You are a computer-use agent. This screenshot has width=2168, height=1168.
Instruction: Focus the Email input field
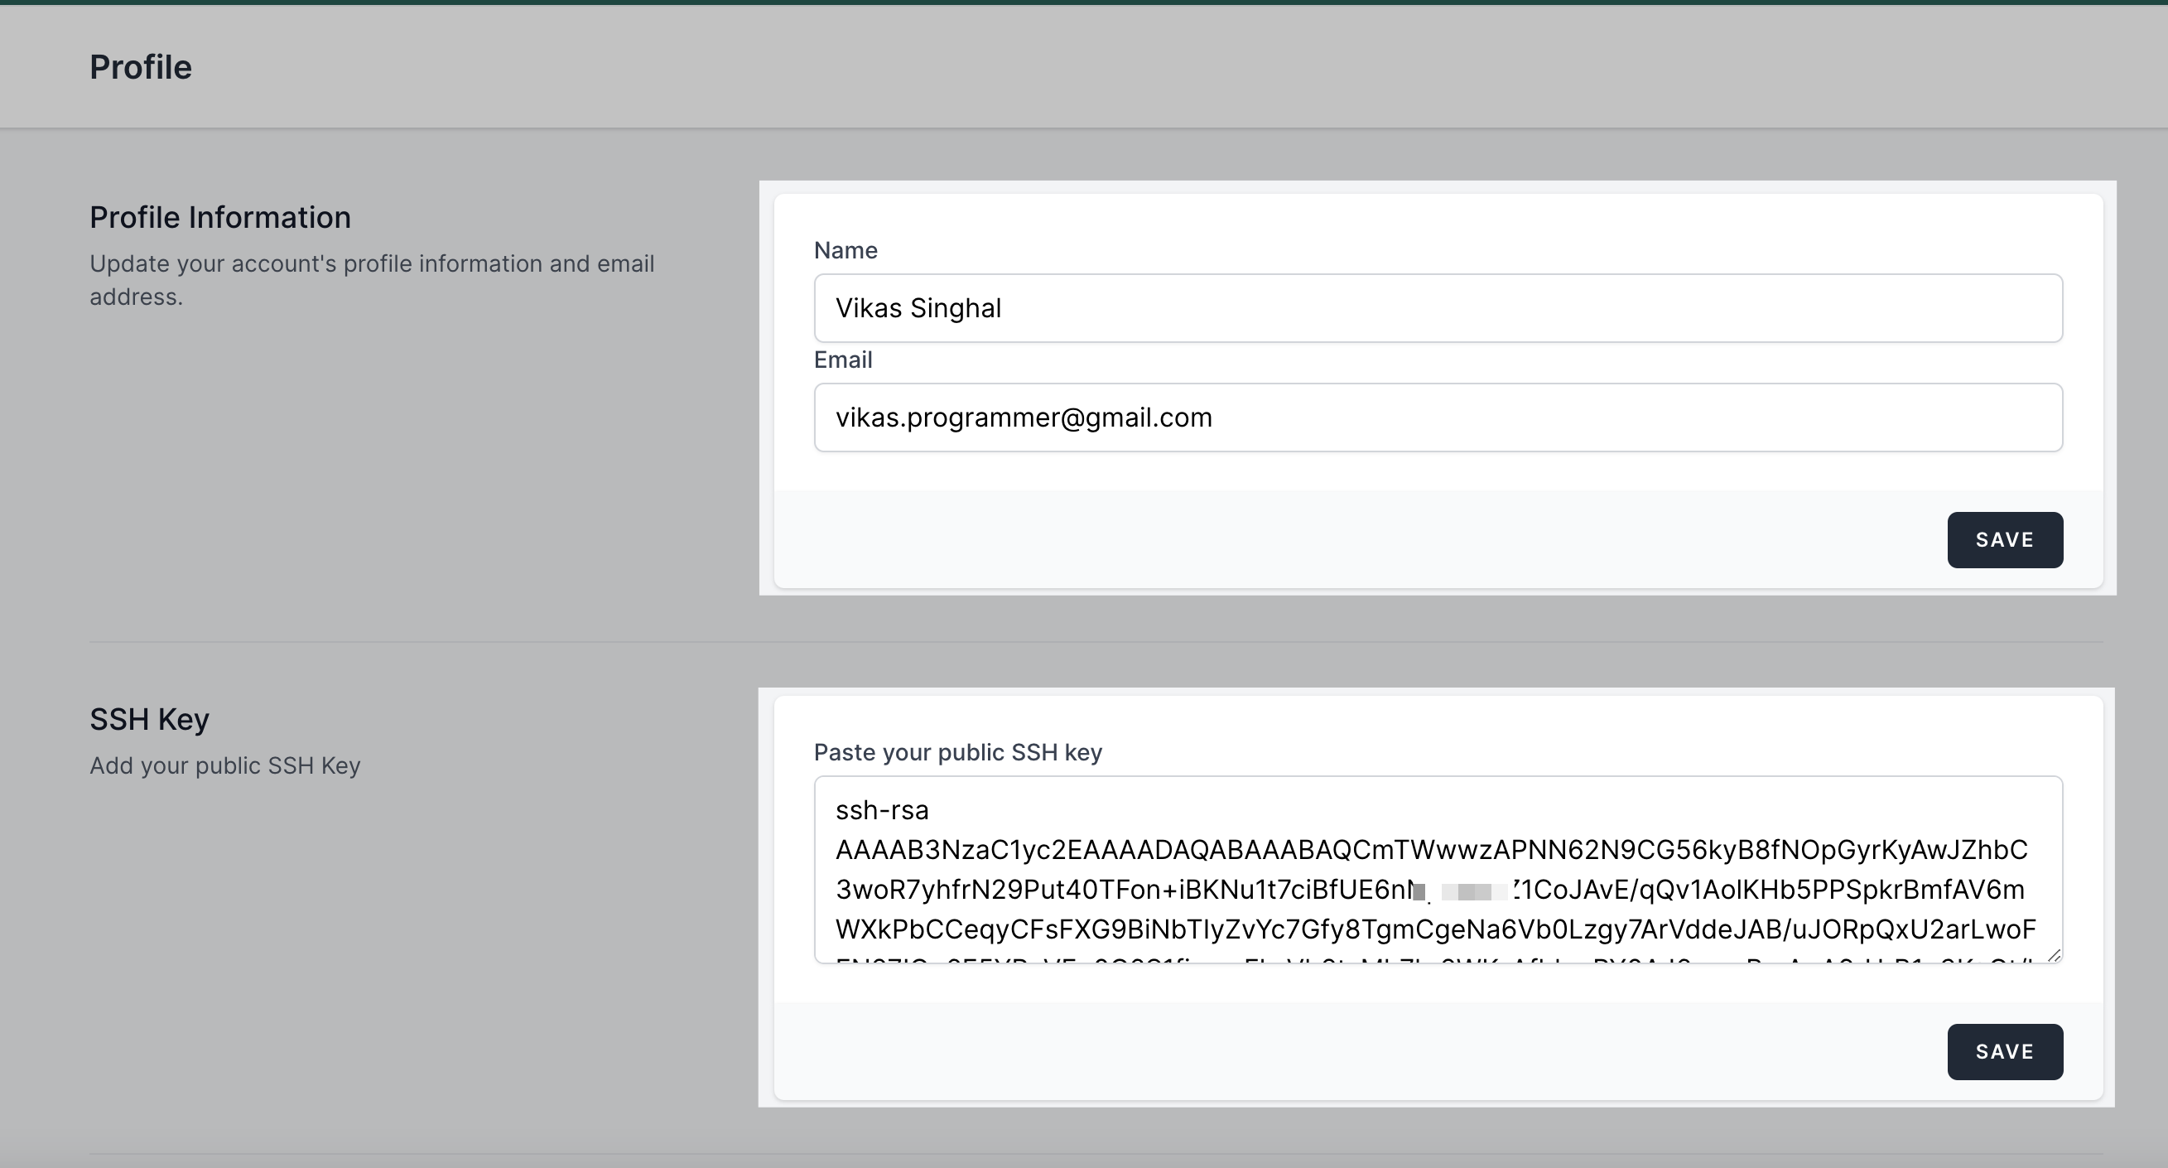1438,417
